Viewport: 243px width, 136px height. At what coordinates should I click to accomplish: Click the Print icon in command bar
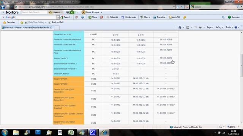(x=200, y=27)
